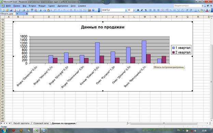
Task: Toggle underline formatting (Ч)
Action: click(146, 10)
